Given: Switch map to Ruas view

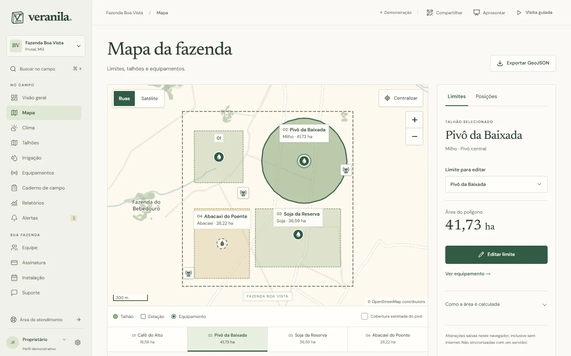Looking at the screenshot, I should click(x=124, y=98).
